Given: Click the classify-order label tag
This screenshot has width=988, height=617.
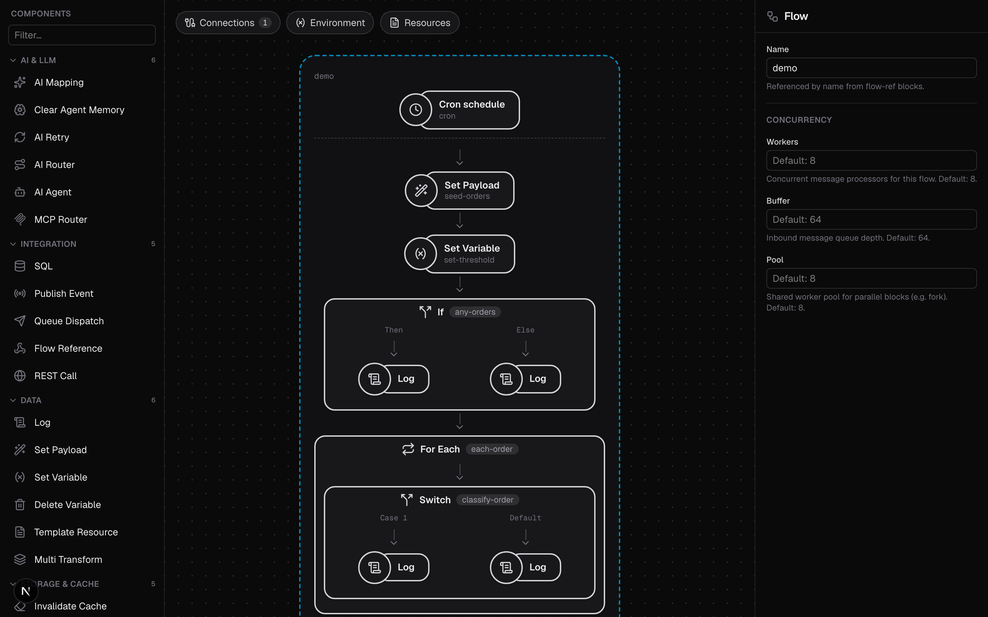Looking at the screenshot, I should coord(487,500).
